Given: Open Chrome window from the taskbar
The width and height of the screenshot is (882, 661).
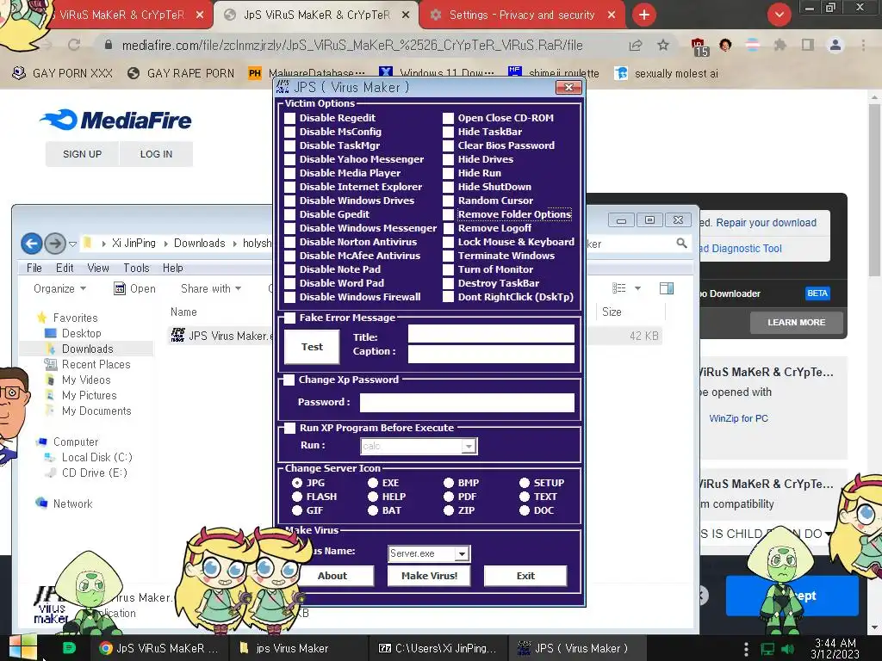Looking at the screenshot, I should tap(158, 648).
